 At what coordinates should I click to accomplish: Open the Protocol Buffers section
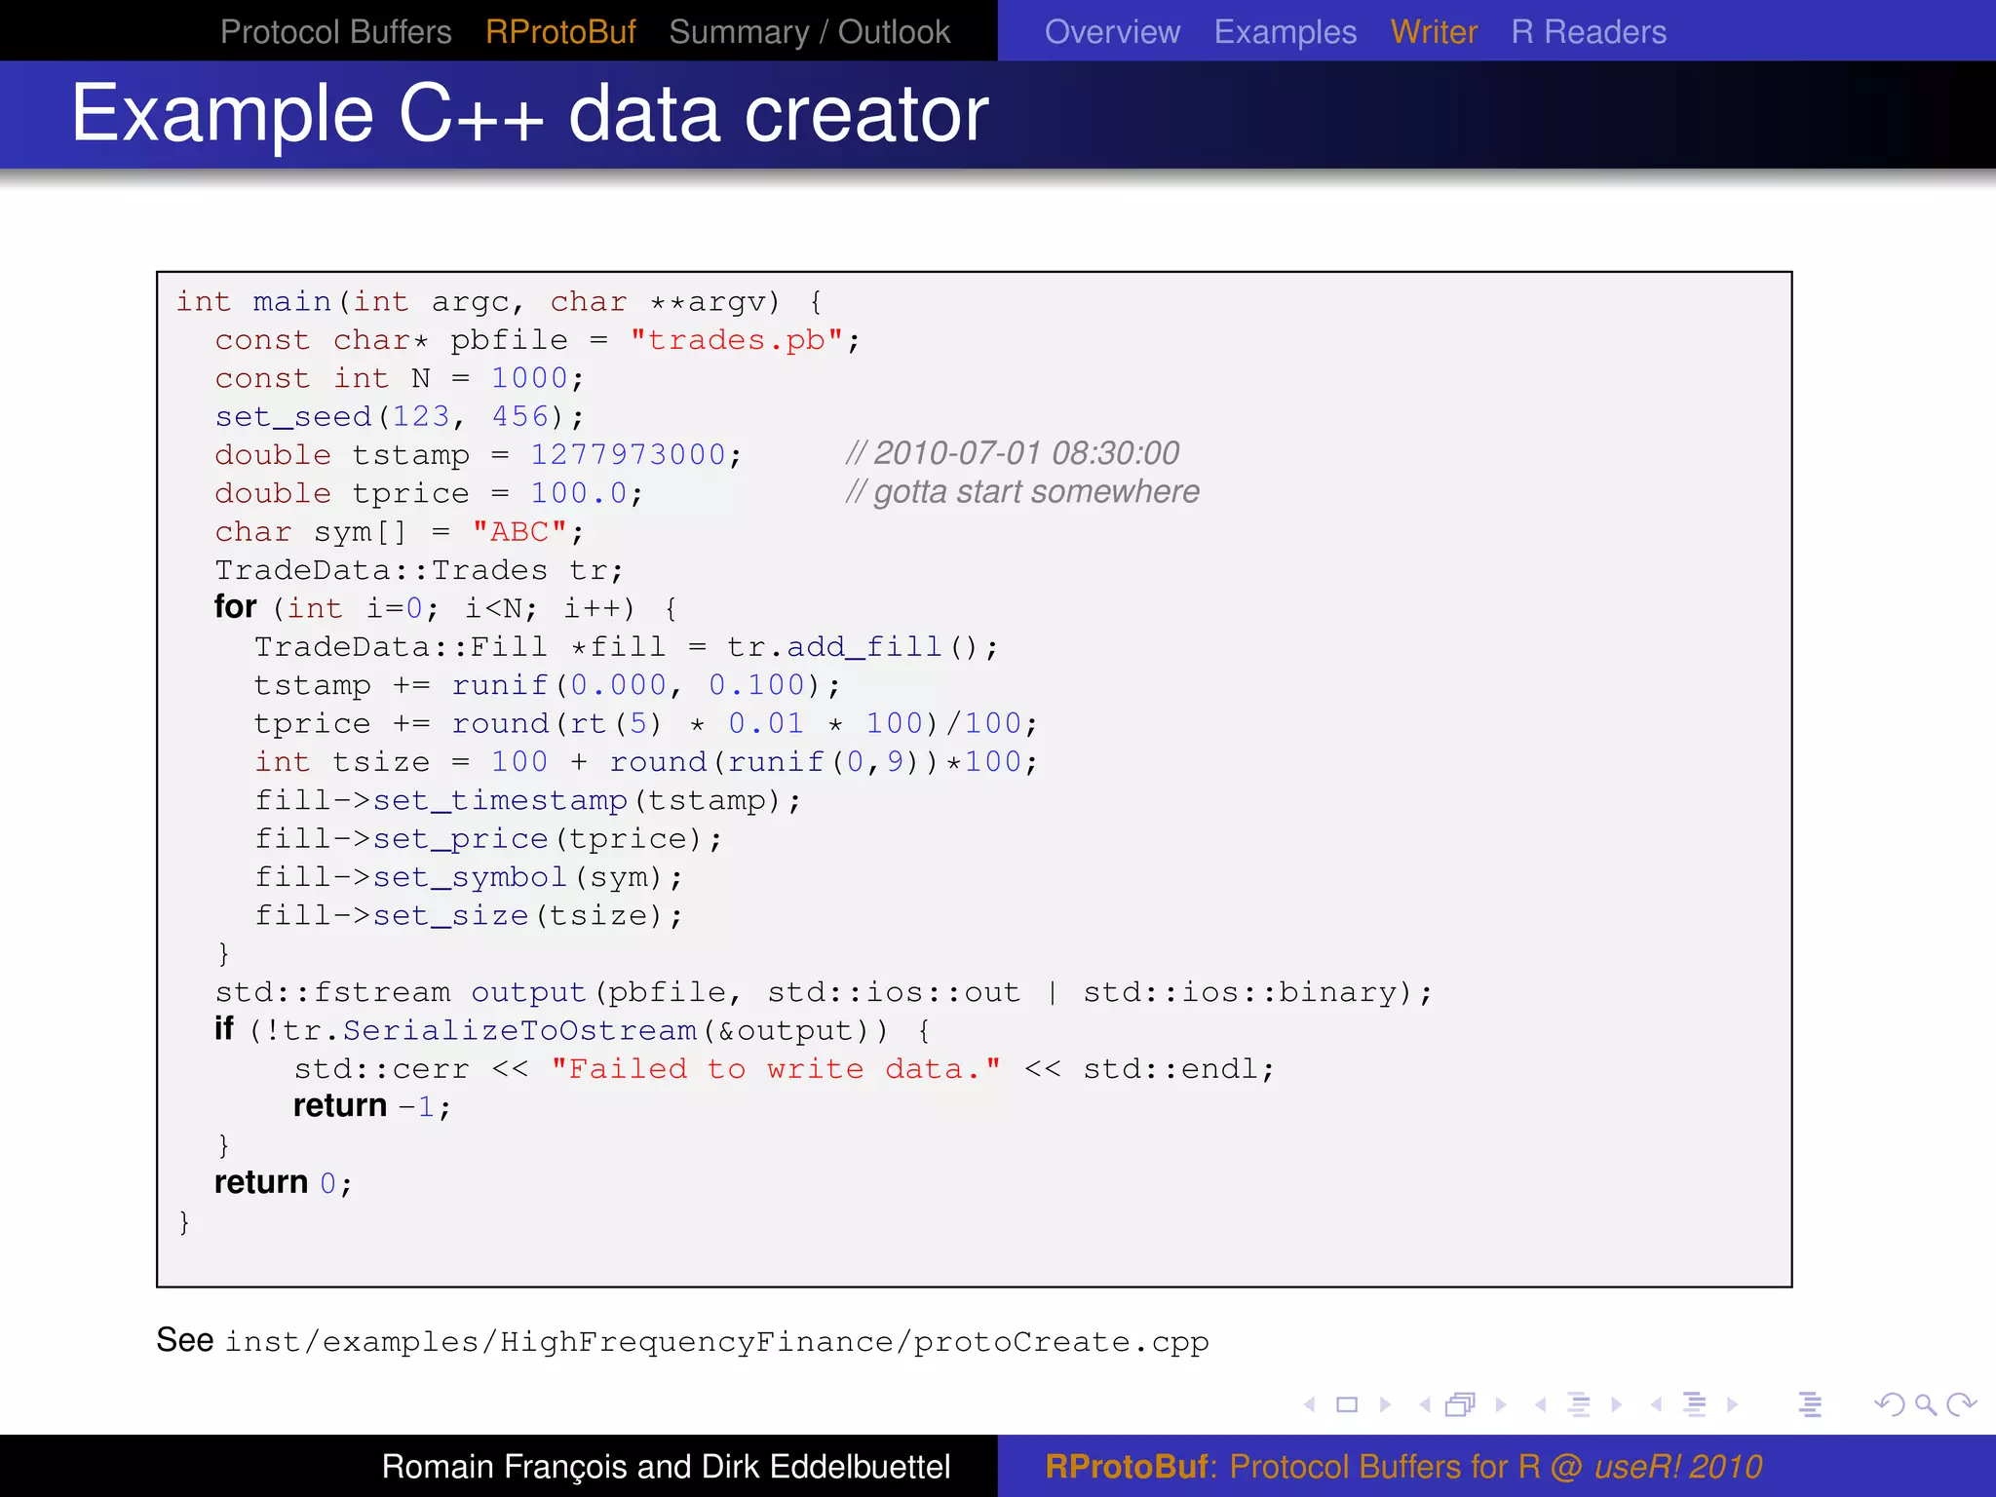tap(335, 32)
